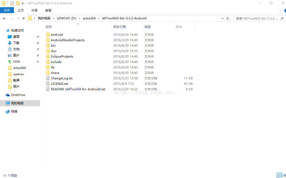
Task: Sort by 大小 column header
Action: point(179,27)
